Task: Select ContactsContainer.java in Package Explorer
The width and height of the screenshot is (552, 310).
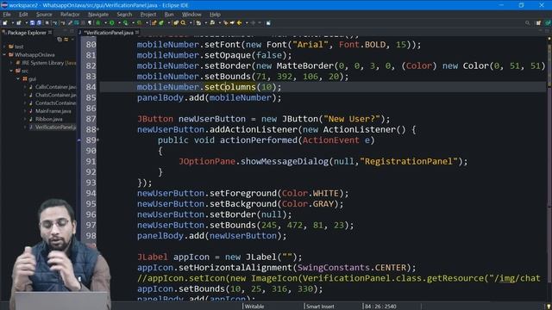Action: (55, 103)
